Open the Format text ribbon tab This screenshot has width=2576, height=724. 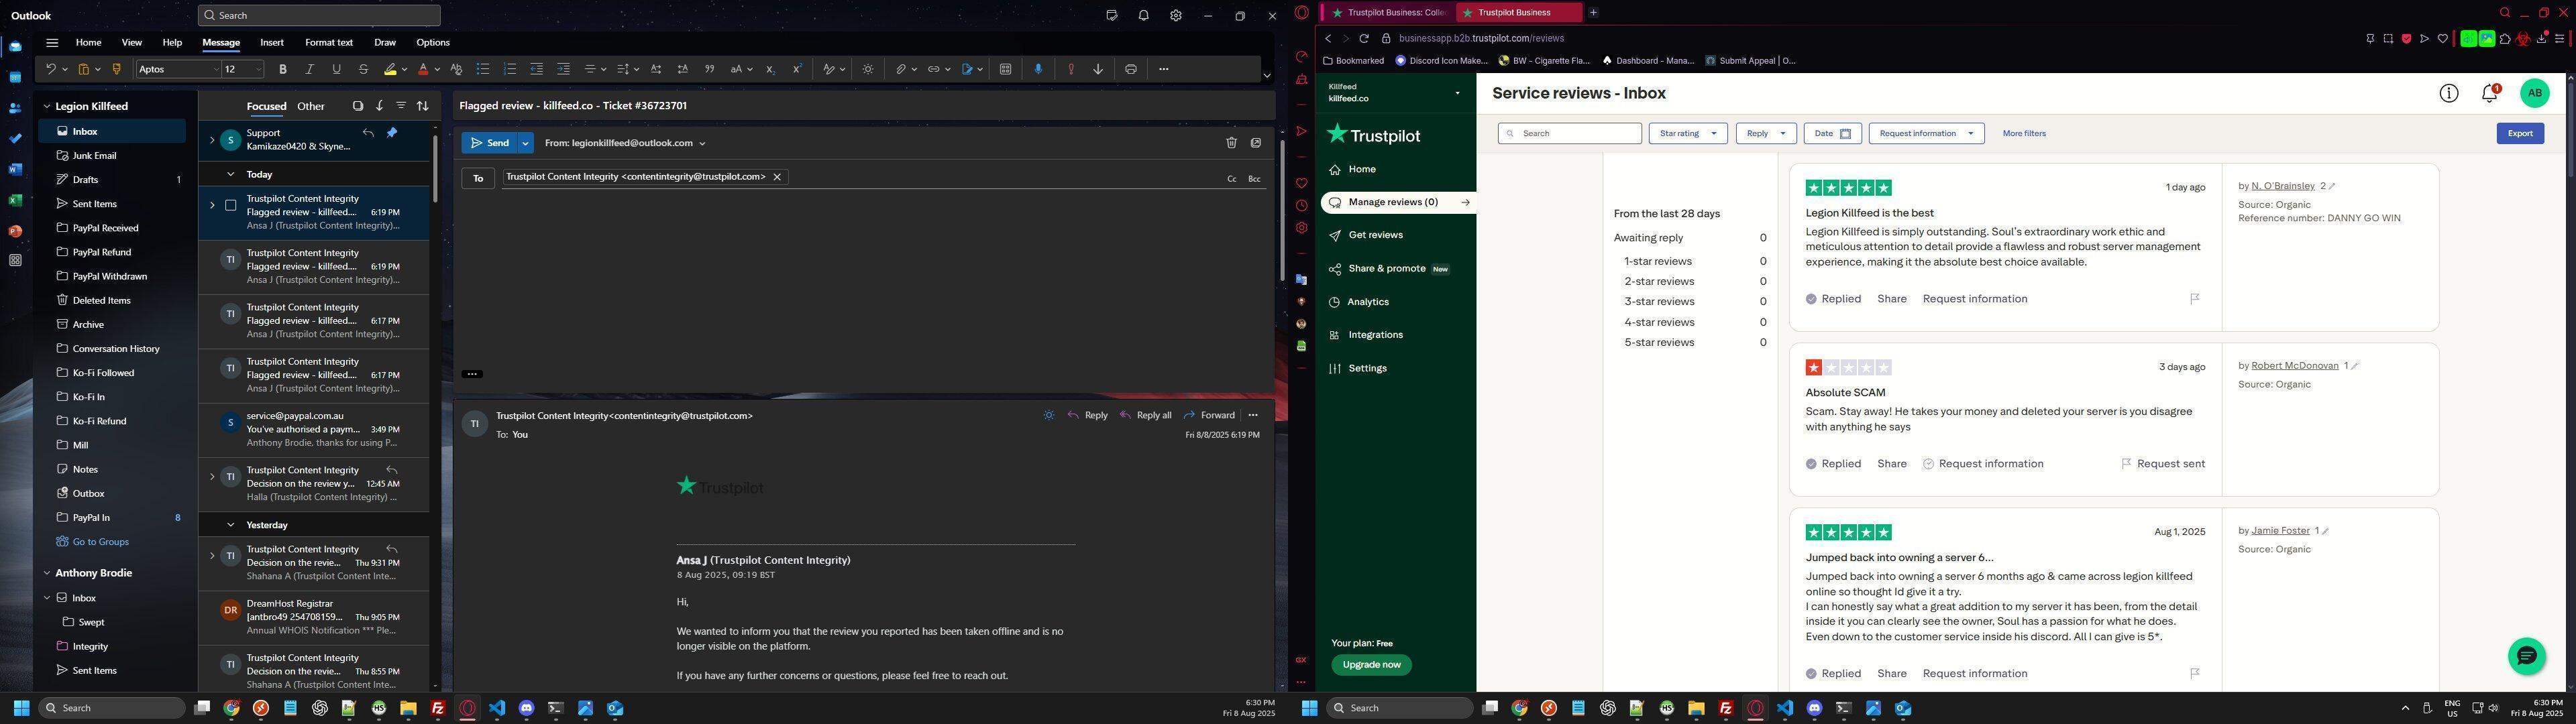(329, 43)
